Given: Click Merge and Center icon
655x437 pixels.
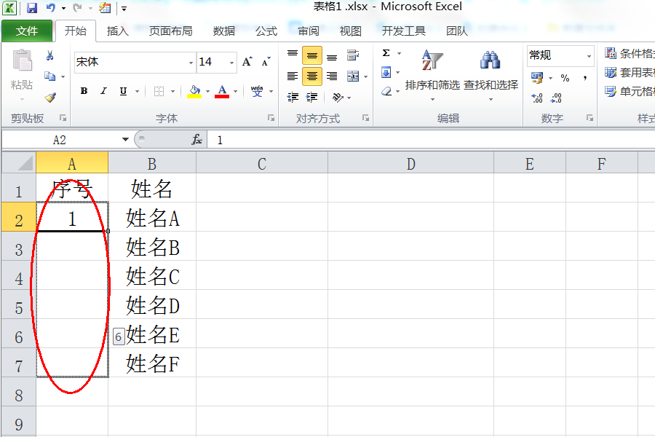Looking at the screenshot, I should click(353, 76).
